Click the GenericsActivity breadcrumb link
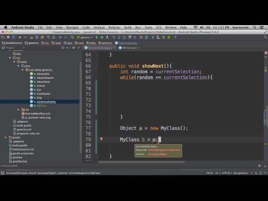The image size is (268, 201). coord(126,43)
